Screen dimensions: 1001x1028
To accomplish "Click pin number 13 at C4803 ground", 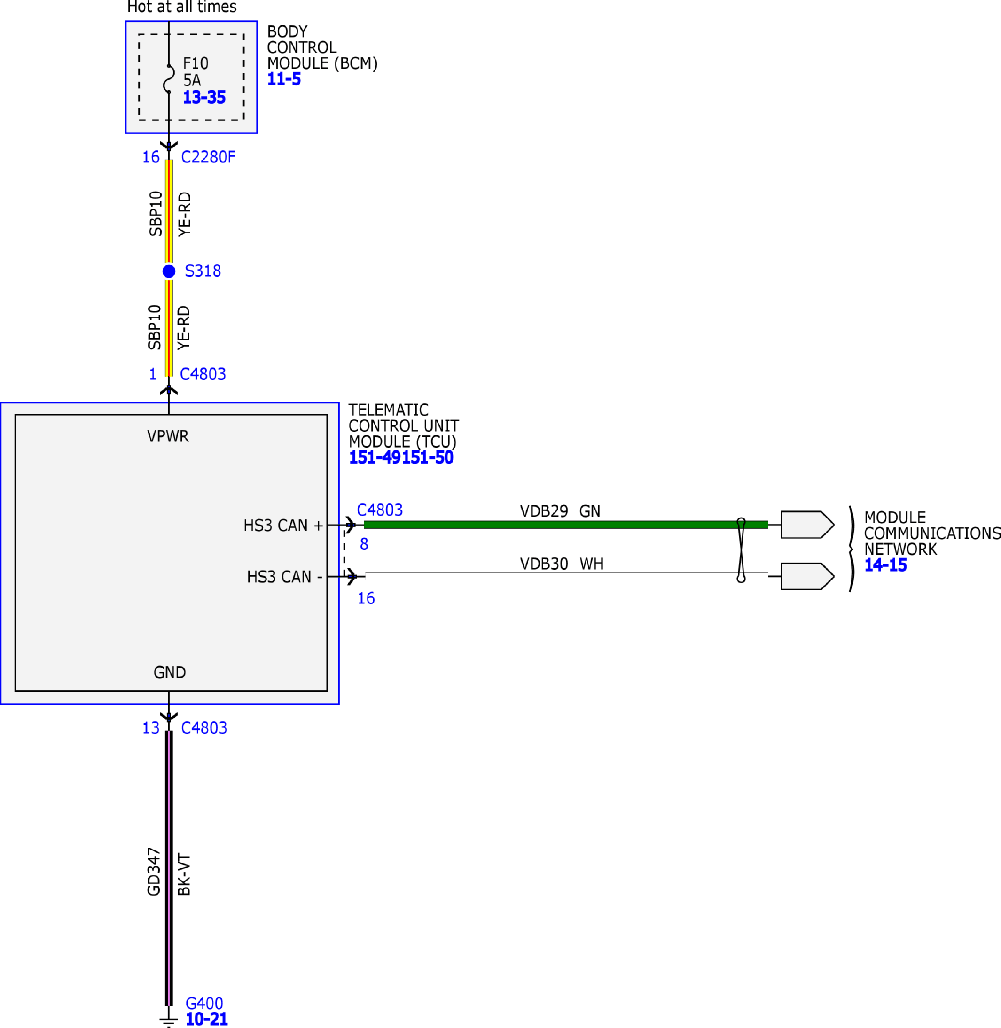I will coord(151,728).
